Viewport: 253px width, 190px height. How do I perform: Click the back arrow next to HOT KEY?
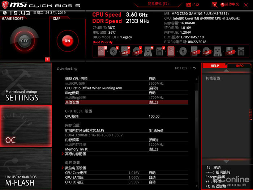coord(194,68)
